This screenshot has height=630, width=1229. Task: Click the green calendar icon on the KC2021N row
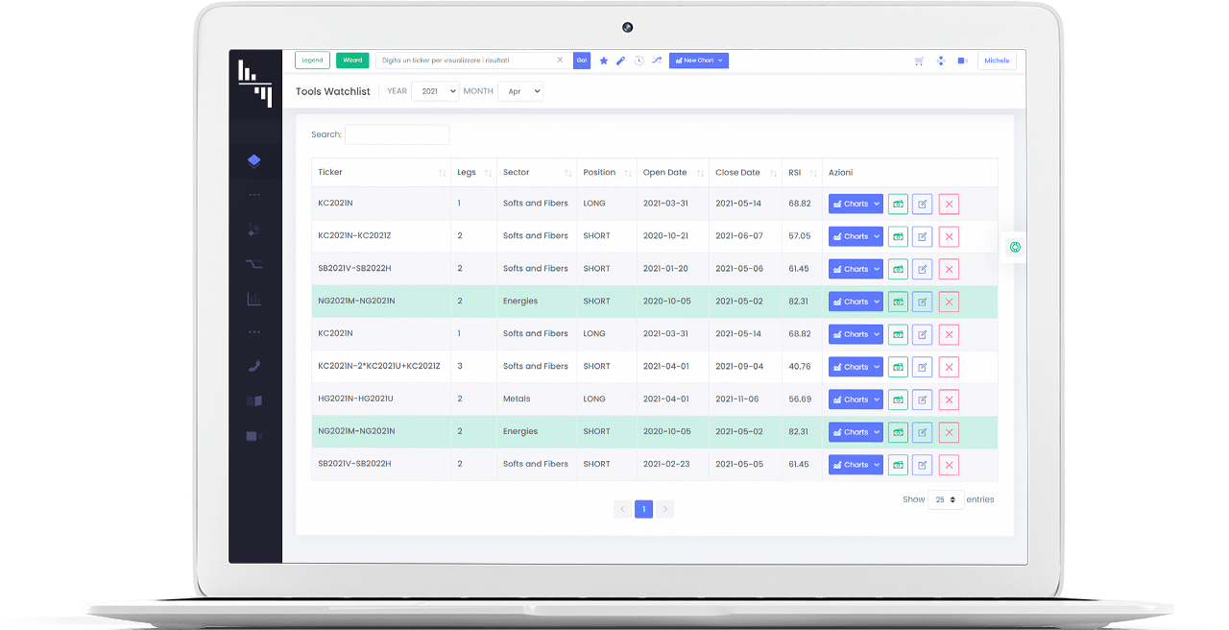tap(898, 204)
